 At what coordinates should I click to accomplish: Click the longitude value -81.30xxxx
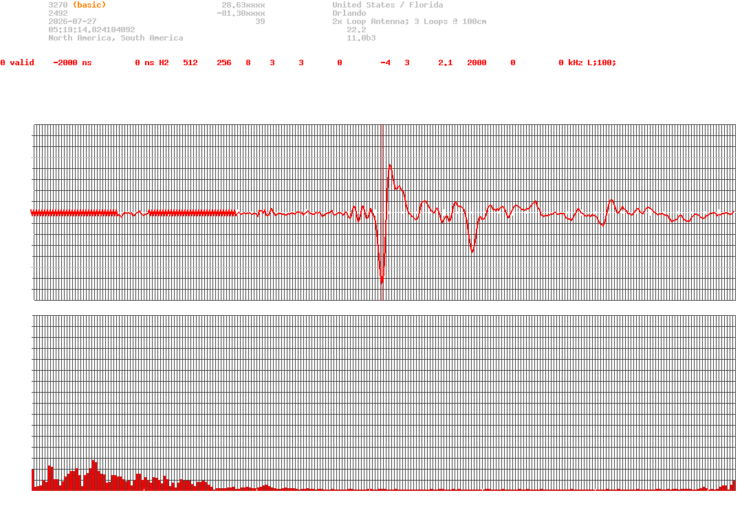(241, 14)
